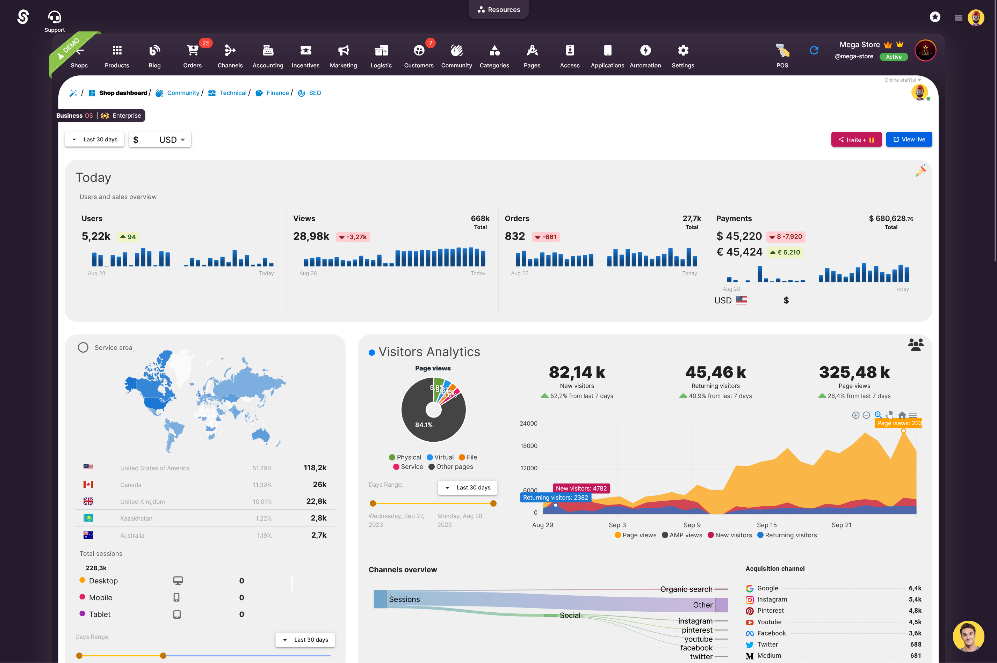997x663 pixels.
Task: Toggle Virtual slice in pie legend
Action: (x=440, y=457)
